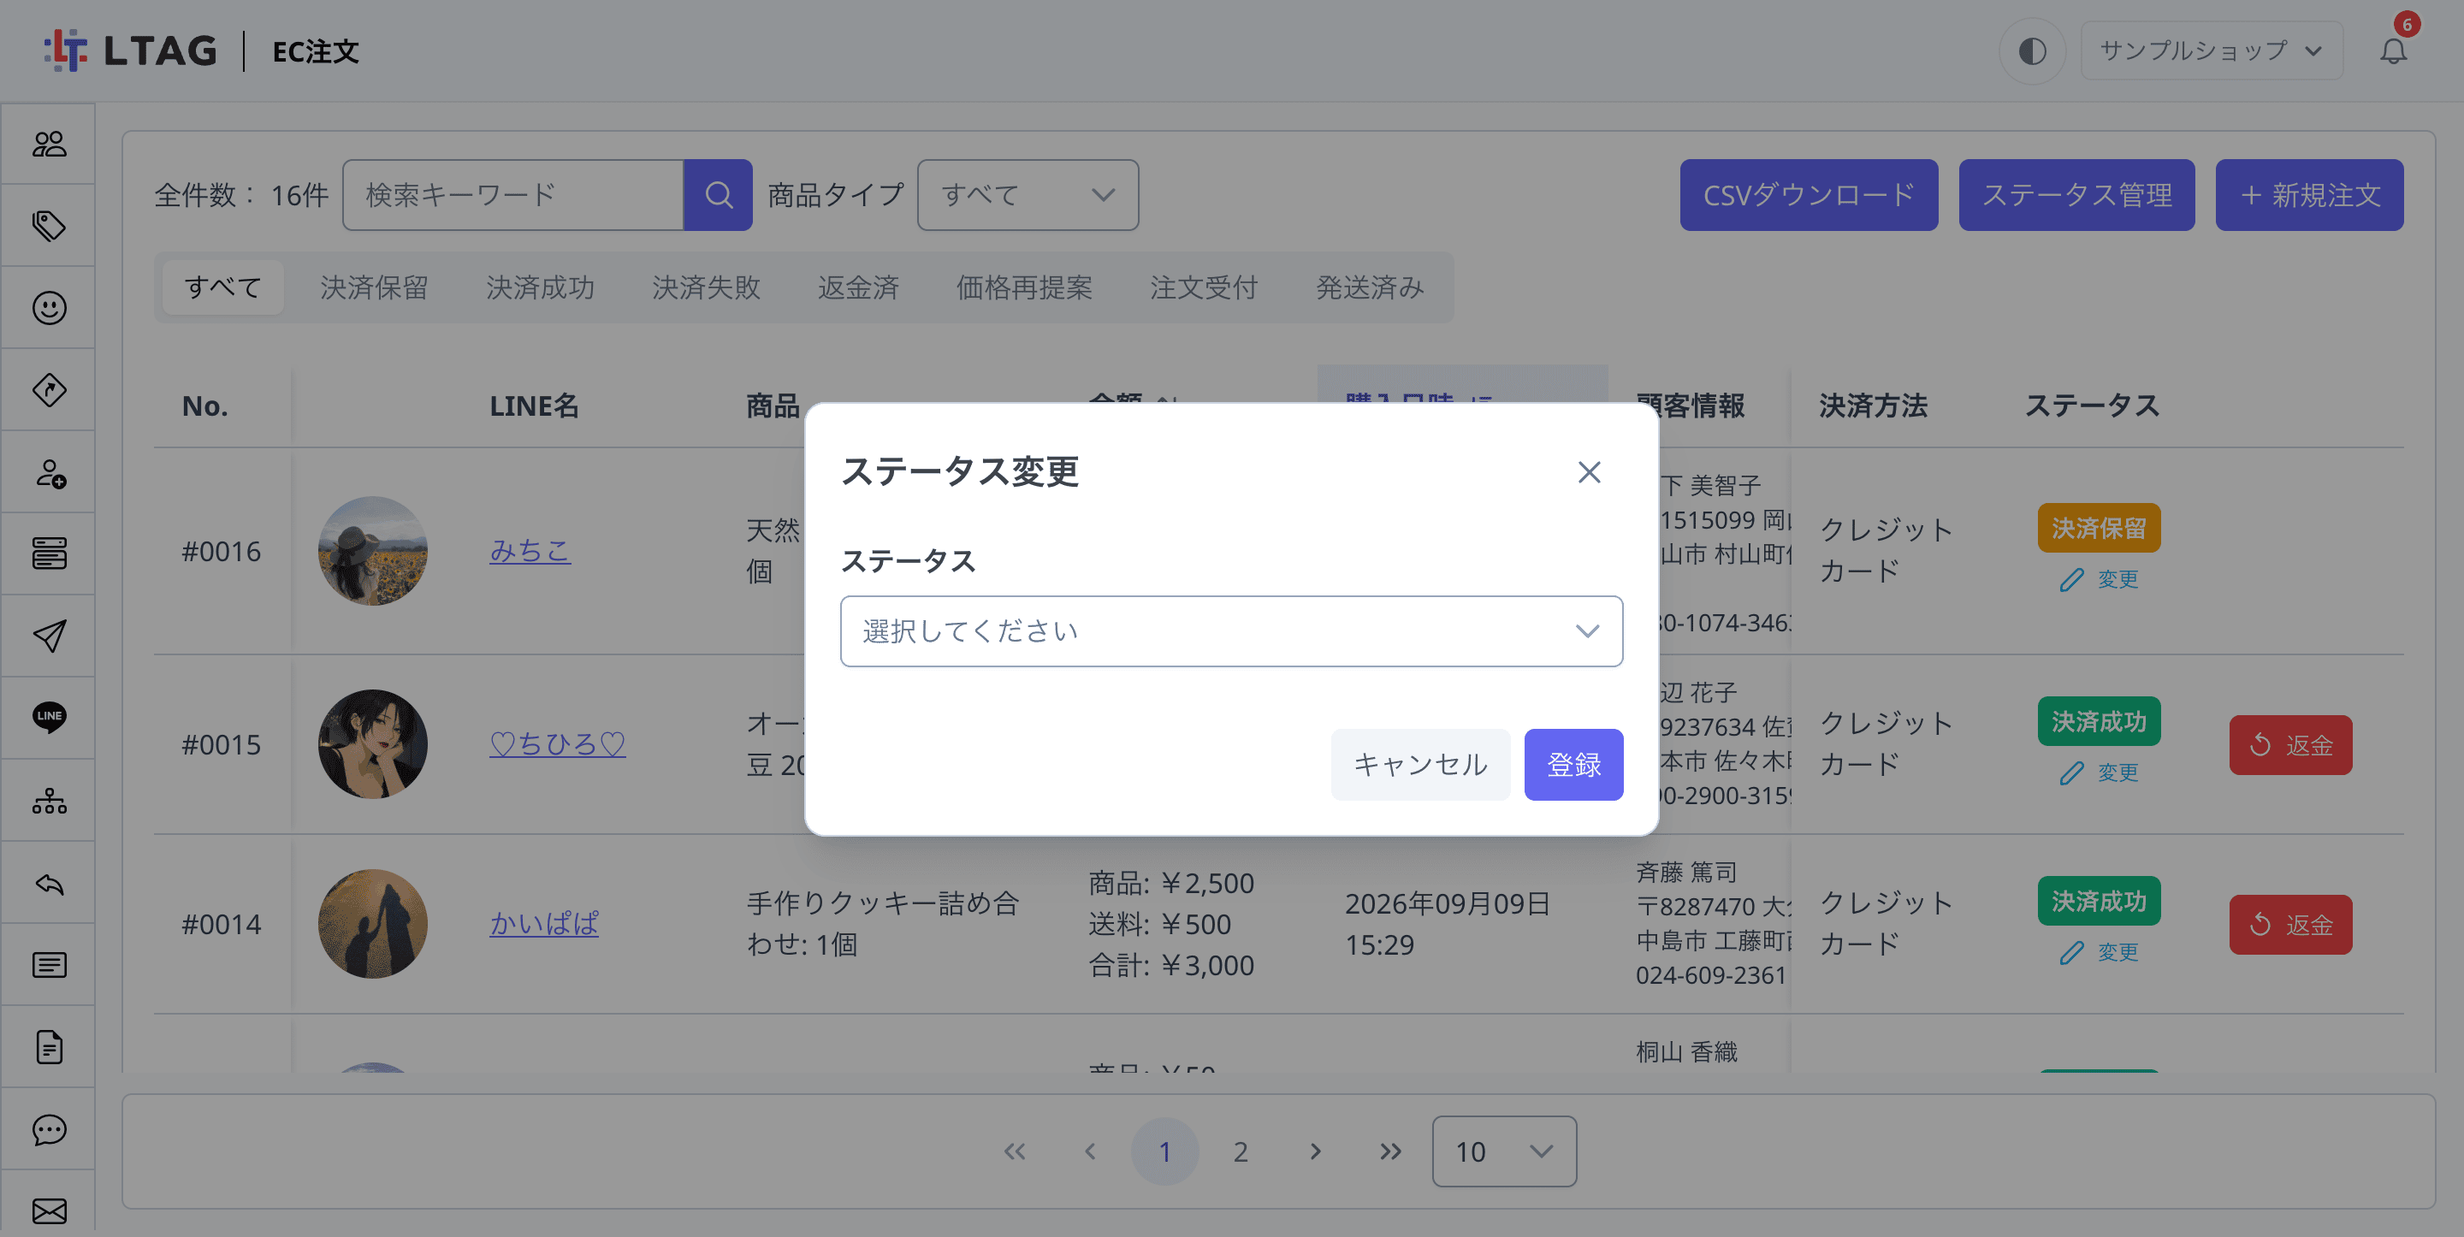Open the page size 10 dropdown

[1504, 1151]
